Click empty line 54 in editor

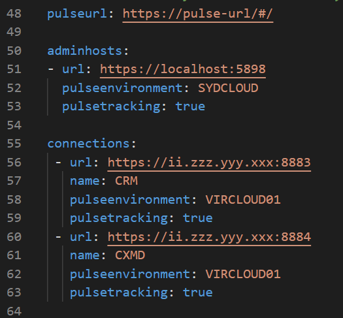(x=182, y=125)
